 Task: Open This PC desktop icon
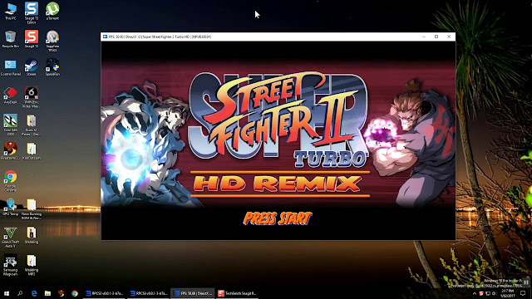pyautogui.click(x=11, y=11)
